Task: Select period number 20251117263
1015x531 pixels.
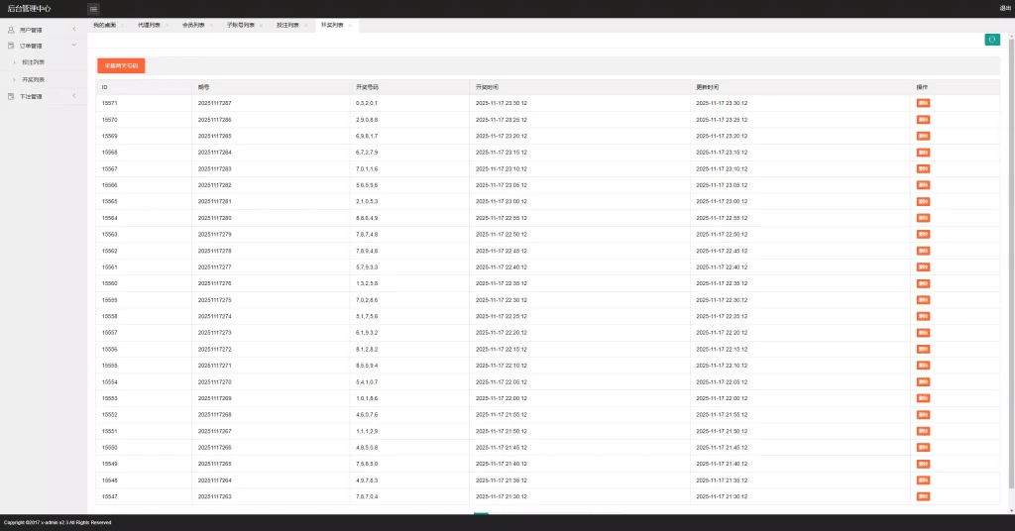Action: (215, 496)
